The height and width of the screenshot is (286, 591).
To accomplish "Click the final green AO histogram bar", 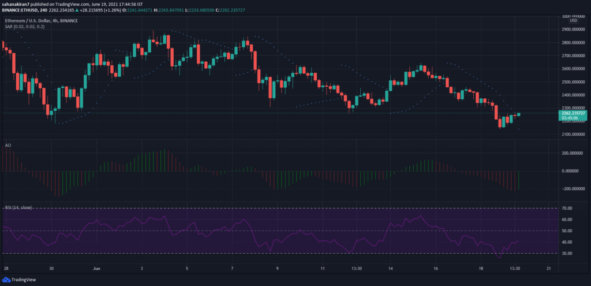I will (519, 180).
